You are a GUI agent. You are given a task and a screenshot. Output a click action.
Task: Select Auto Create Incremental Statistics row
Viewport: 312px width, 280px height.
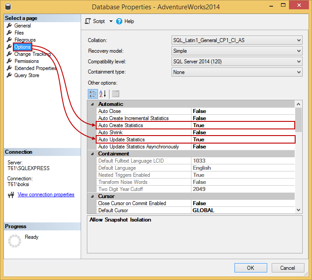(195, 118)
